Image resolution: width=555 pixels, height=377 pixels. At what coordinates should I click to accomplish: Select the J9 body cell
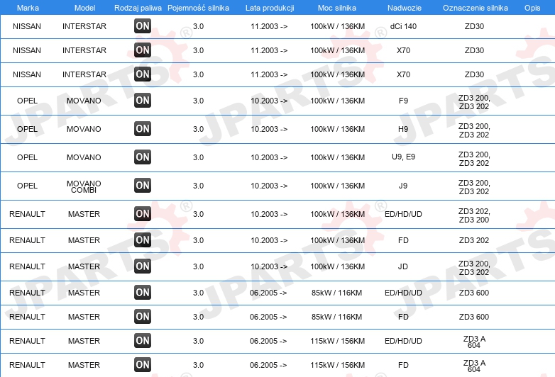click(403, 186)
